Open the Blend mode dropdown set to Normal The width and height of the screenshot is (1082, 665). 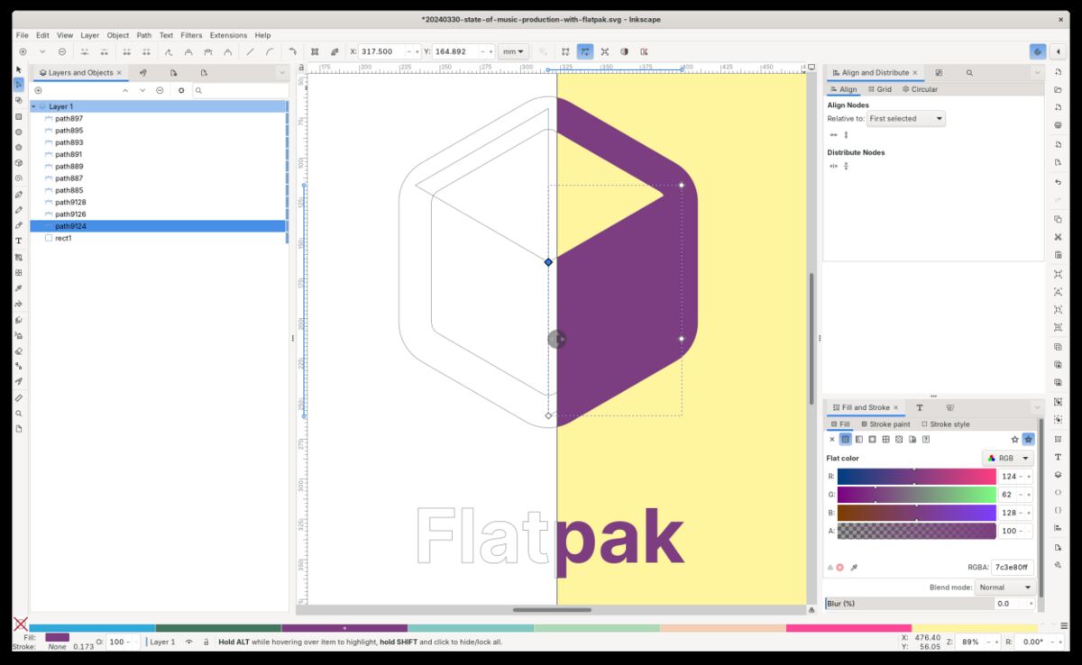click(1005, 587)
